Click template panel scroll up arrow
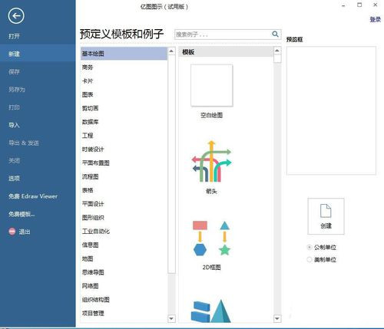 pos(277,51)
